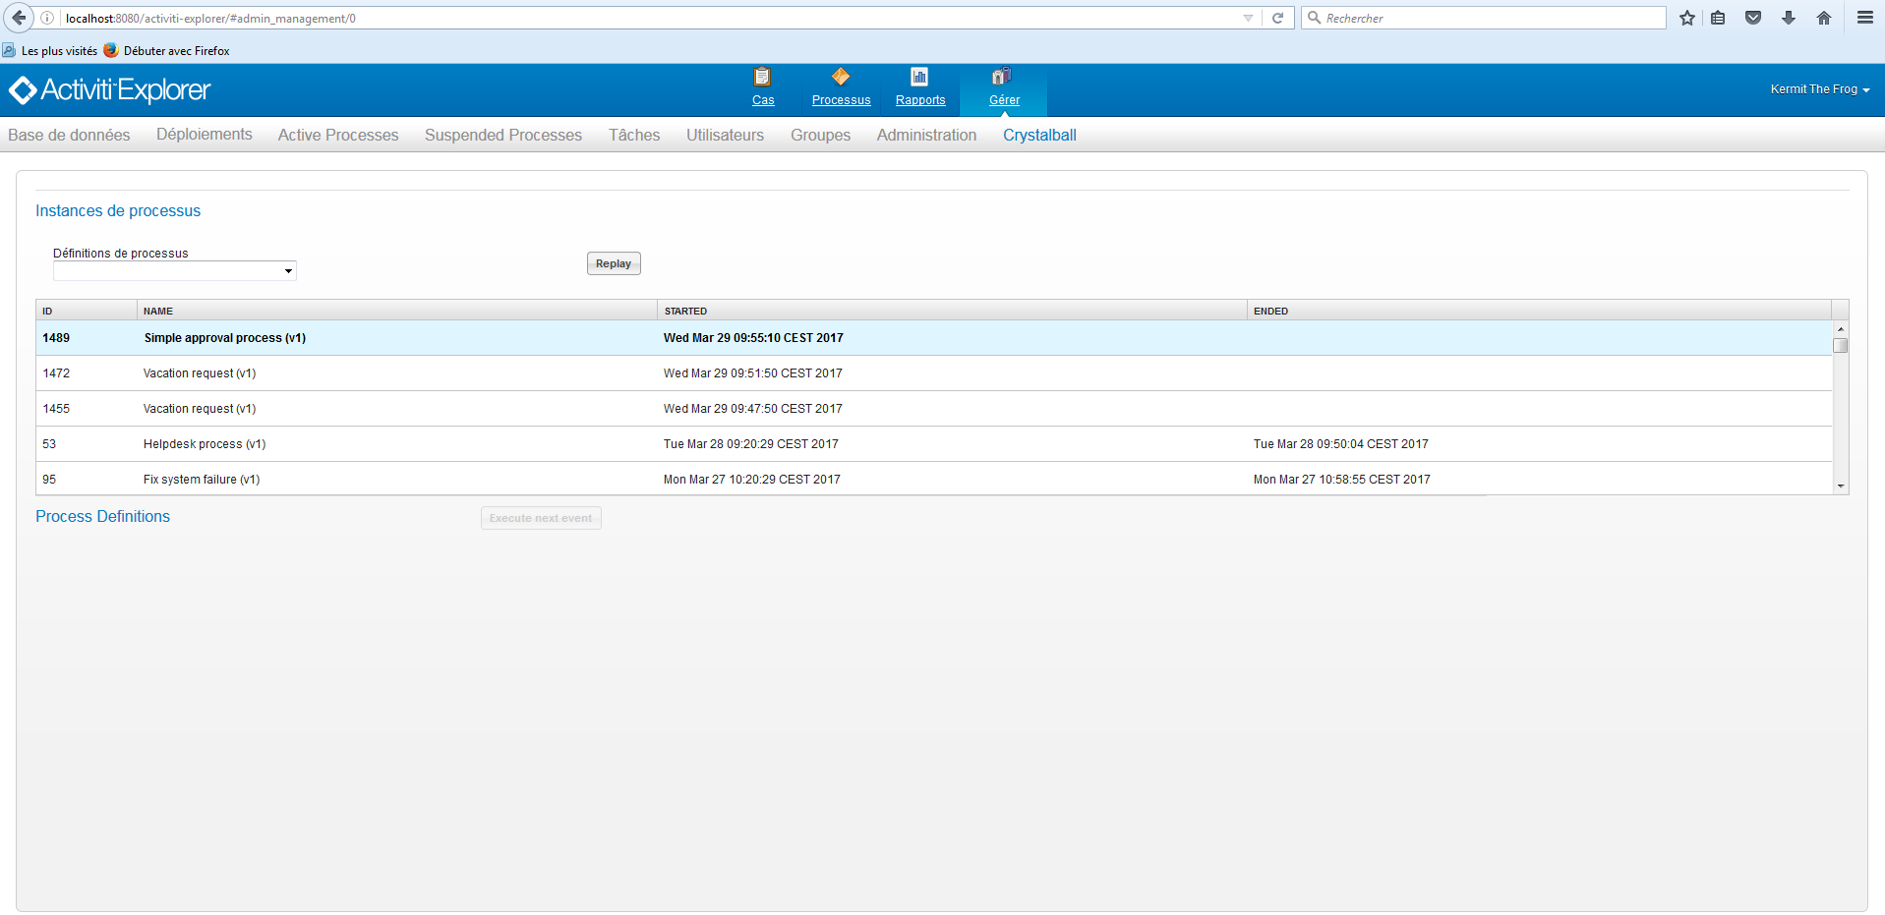
Task: Click the Execute next event button
Action: (x=541, y=518)
